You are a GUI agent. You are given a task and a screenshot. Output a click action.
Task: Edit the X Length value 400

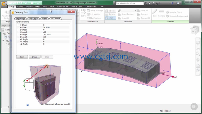coord(56,32)
